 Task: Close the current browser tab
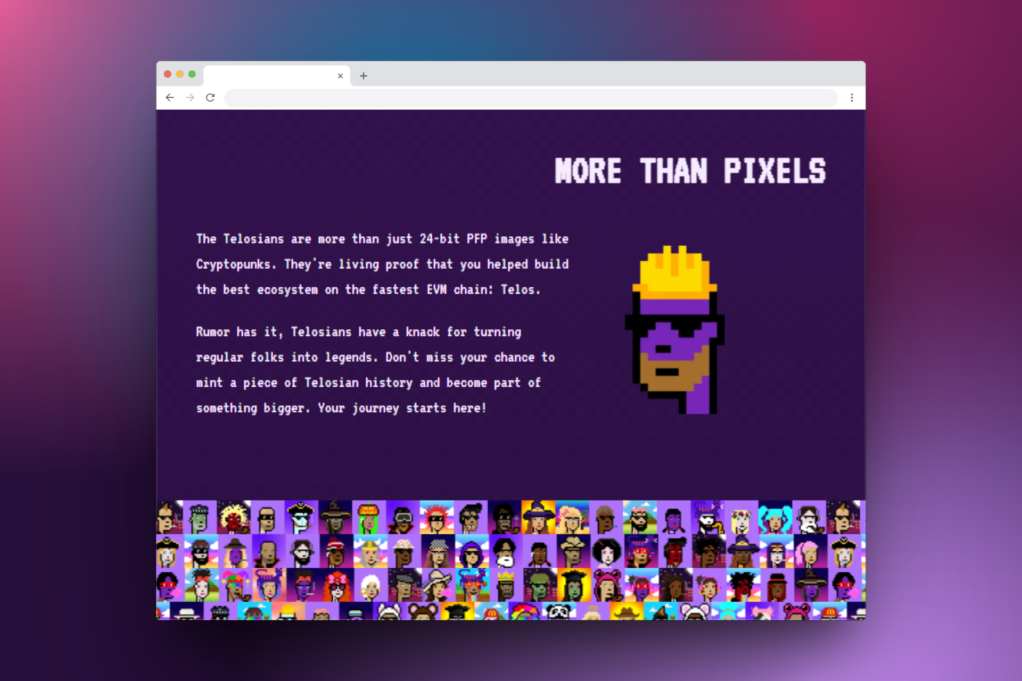[340, 76]
